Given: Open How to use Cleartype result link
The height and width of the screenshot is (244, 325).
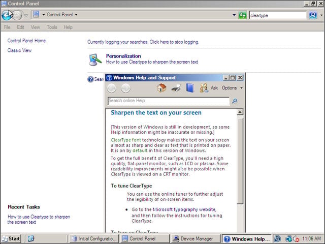Looking at the screenshot, I should click(x=152, y=62).
